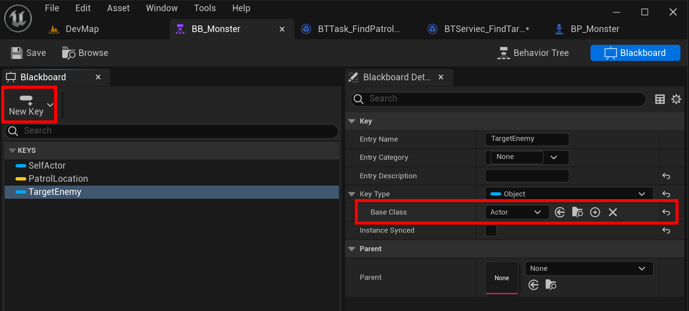Open the details settings gear icon
The height and width of the screenshot is (311, 689).
676,99
